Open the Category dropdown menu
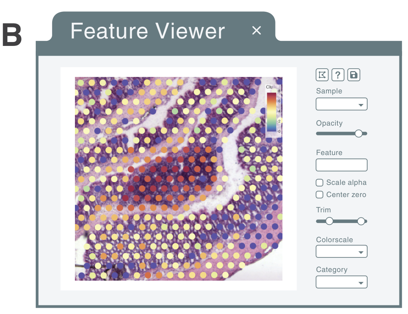The height and width of the screenshot is (314, 408). (x=341, y=282)
